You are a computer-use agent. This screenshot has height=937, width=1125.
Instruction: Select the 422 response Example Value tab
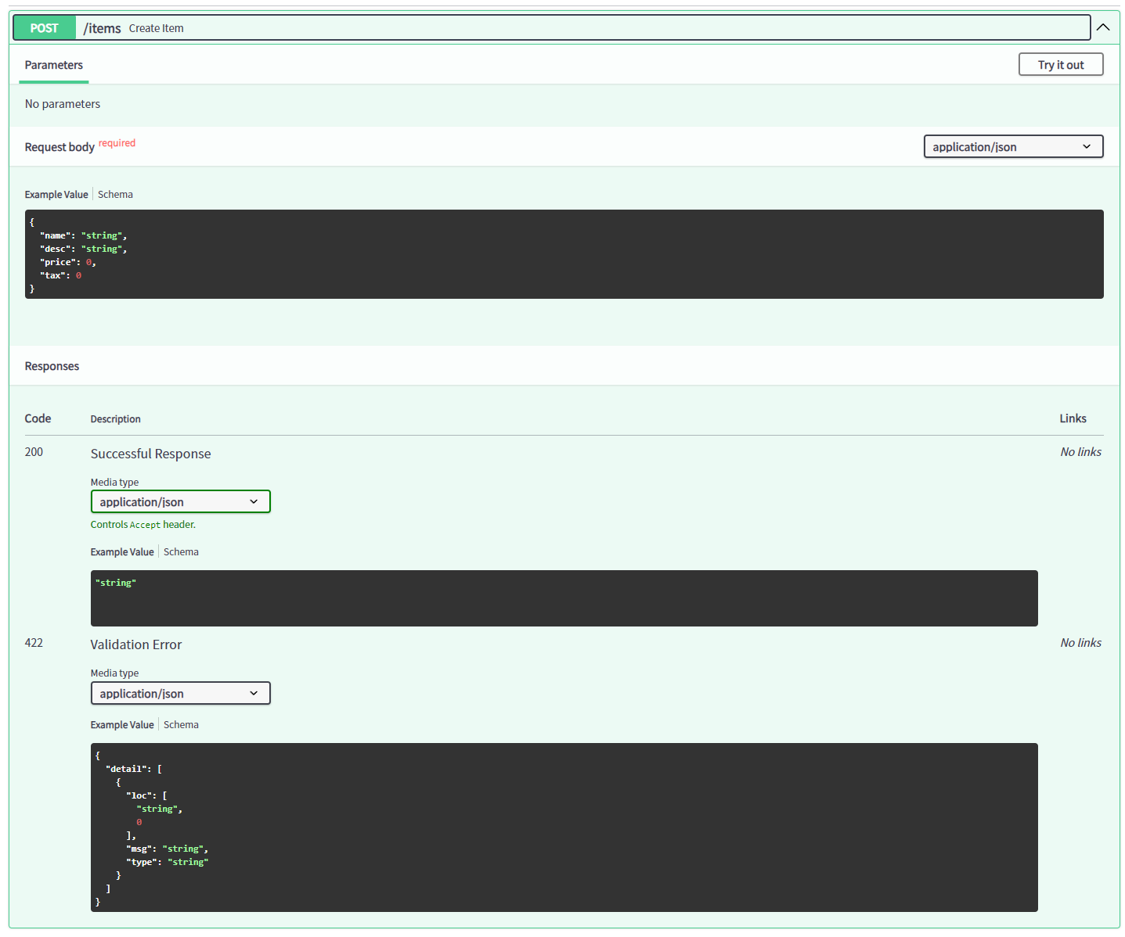point(122,725)
